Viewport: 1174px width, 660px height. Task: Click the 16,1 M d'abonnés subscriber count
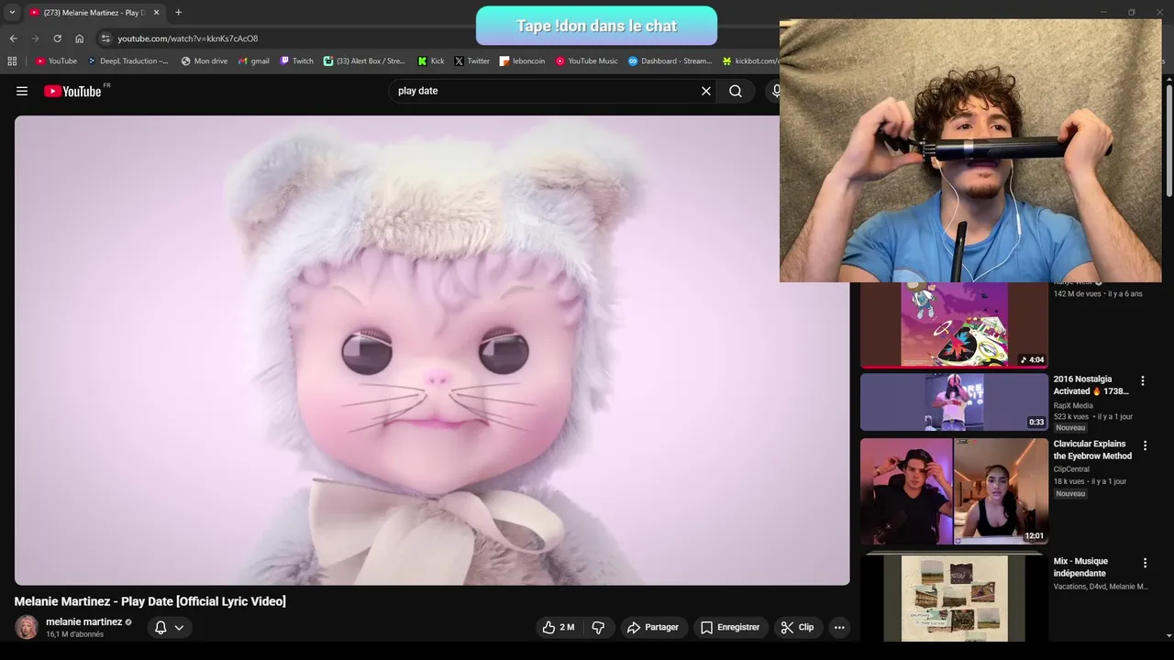coord(75,634)
